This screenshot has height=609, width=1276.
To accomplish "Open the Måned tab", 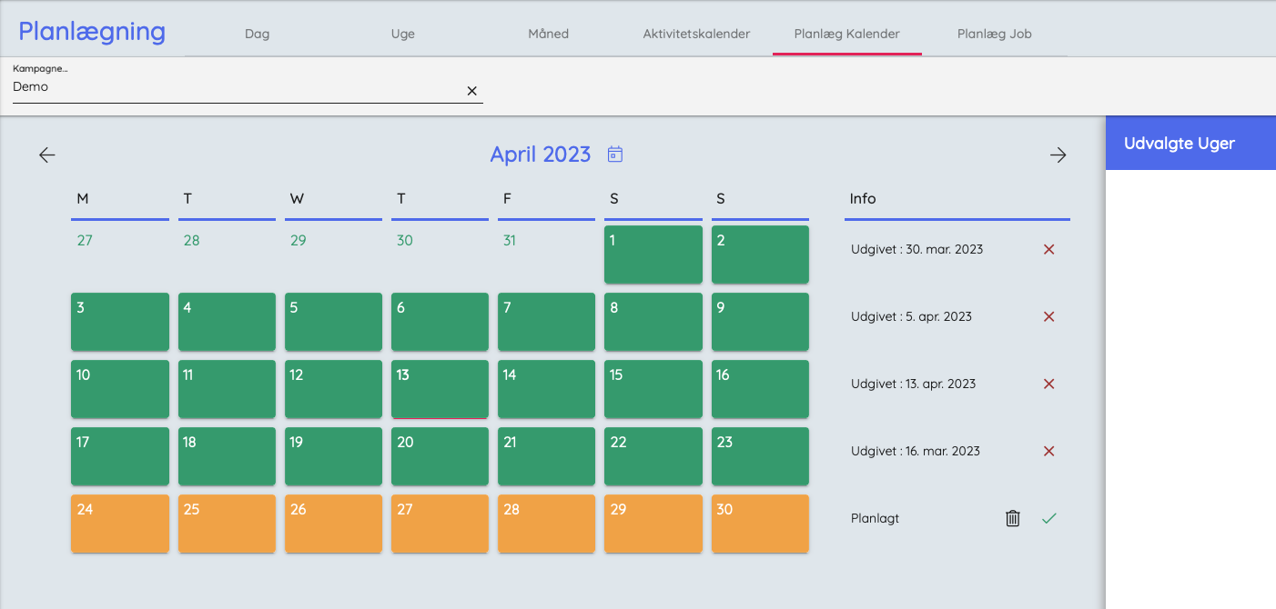I will [x=548, y=34].
